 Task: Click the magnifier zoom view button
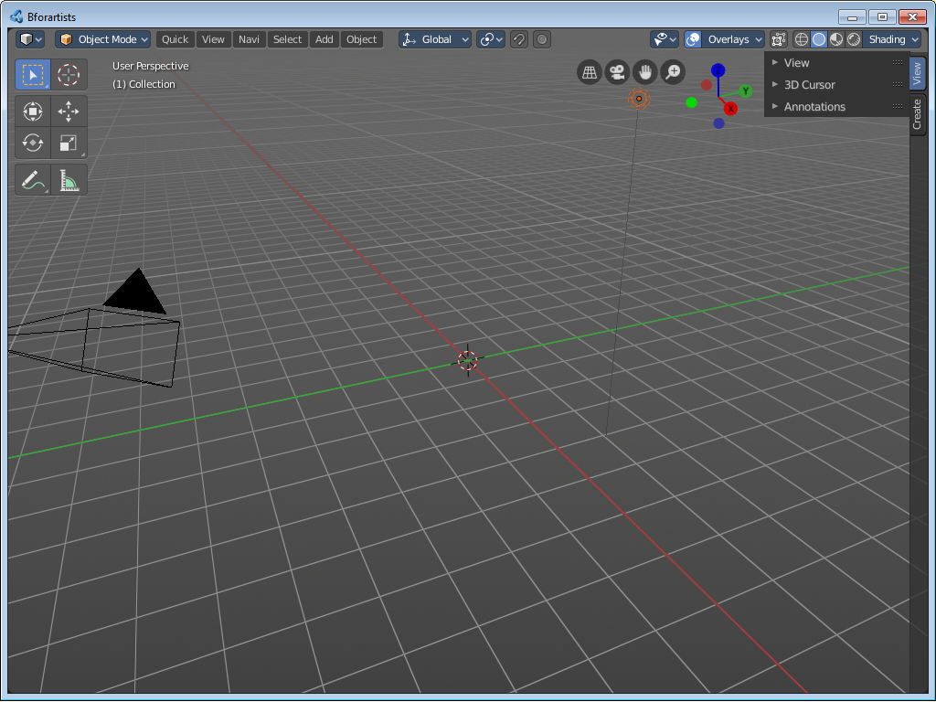[673, 72]
